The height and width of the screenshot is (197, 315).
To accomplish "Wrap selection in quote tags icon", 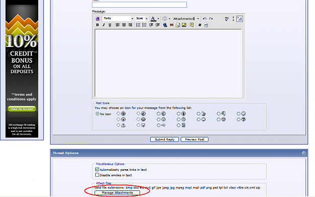I will pos(192,25).
